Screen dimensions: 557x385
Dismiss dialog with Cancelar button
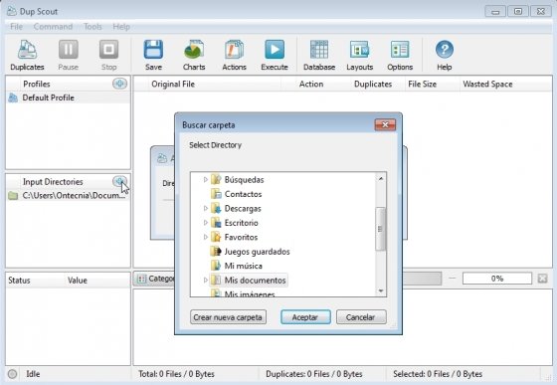(361, 317)
